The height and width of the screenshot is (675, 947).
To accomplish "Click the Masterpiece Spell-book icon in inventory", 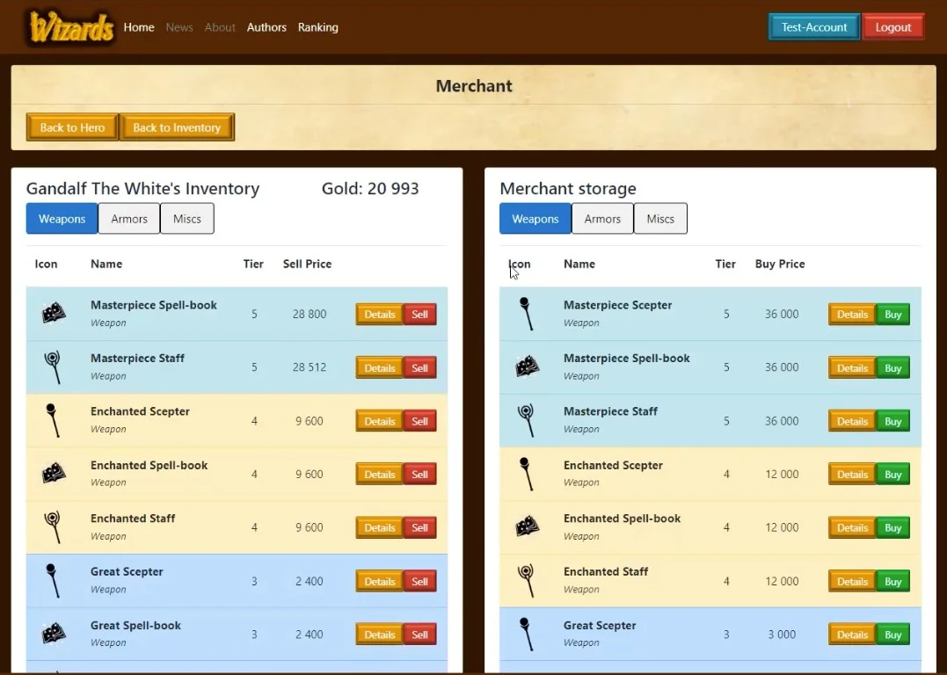I will pos(53,314).
